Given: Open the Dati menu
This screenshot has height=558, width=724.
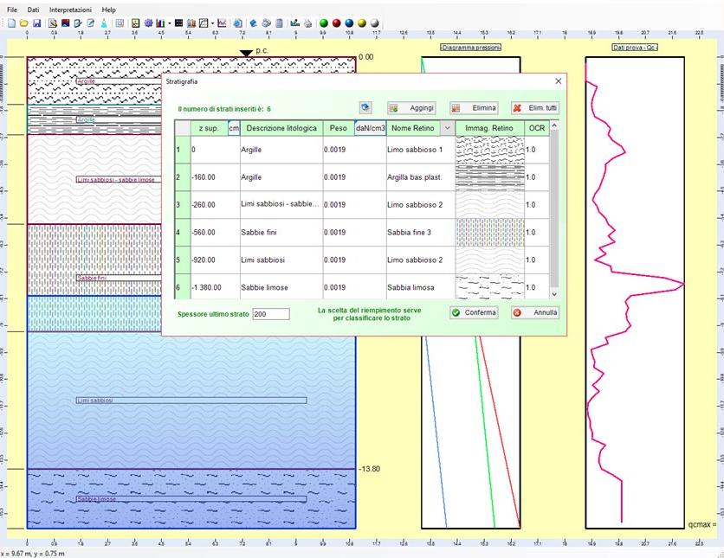Looking at the screenshot, I should pyautogui.click(x=33, y=9).
